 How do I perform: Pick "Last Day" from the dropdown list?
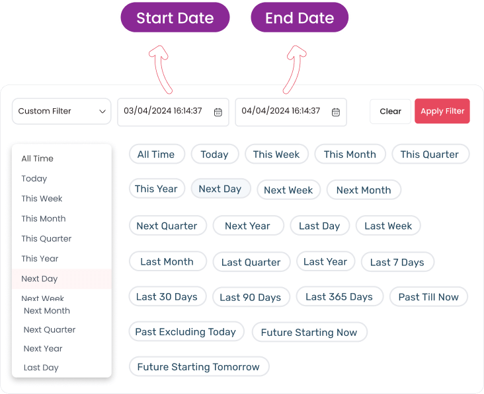pyautogui.click(x=41, y=368)
